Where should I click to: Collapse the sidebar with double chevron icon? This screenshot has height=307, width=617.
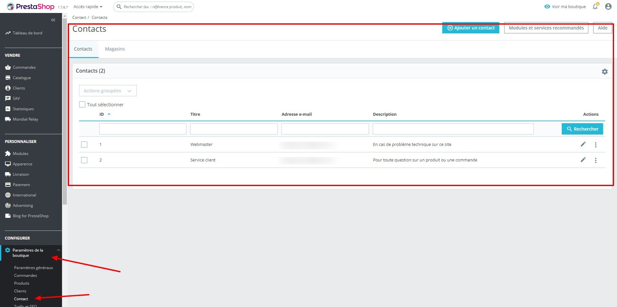click(53, 20)
